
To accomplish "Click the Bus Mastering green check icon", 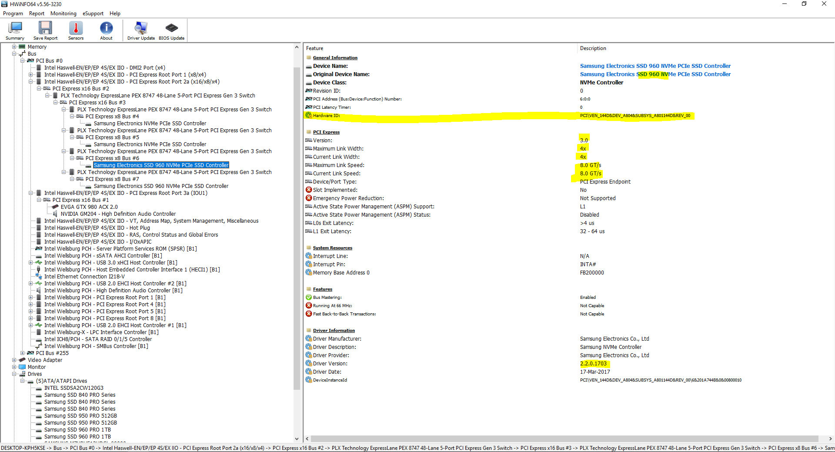I will click(x=309, y=297).
